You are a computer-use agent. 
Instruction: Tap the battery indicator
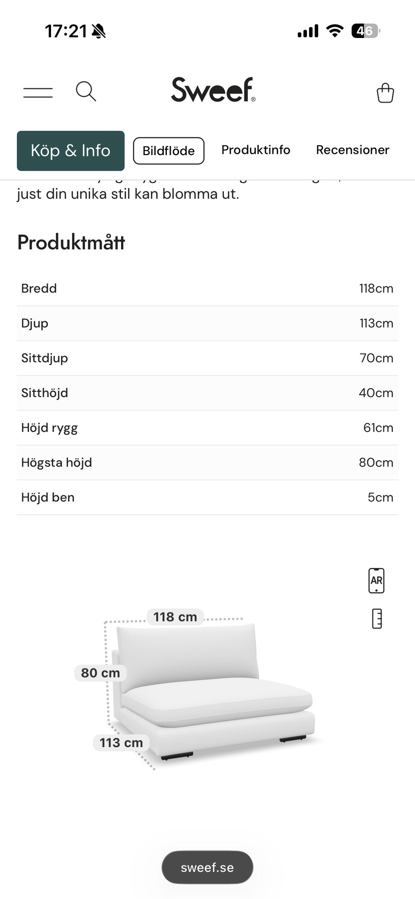(x=366, y=31)
